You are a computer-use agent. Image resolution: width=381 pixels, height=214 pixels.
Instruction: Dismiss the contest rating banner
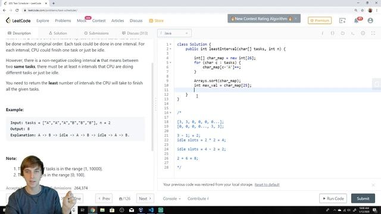tap(296, 18)
